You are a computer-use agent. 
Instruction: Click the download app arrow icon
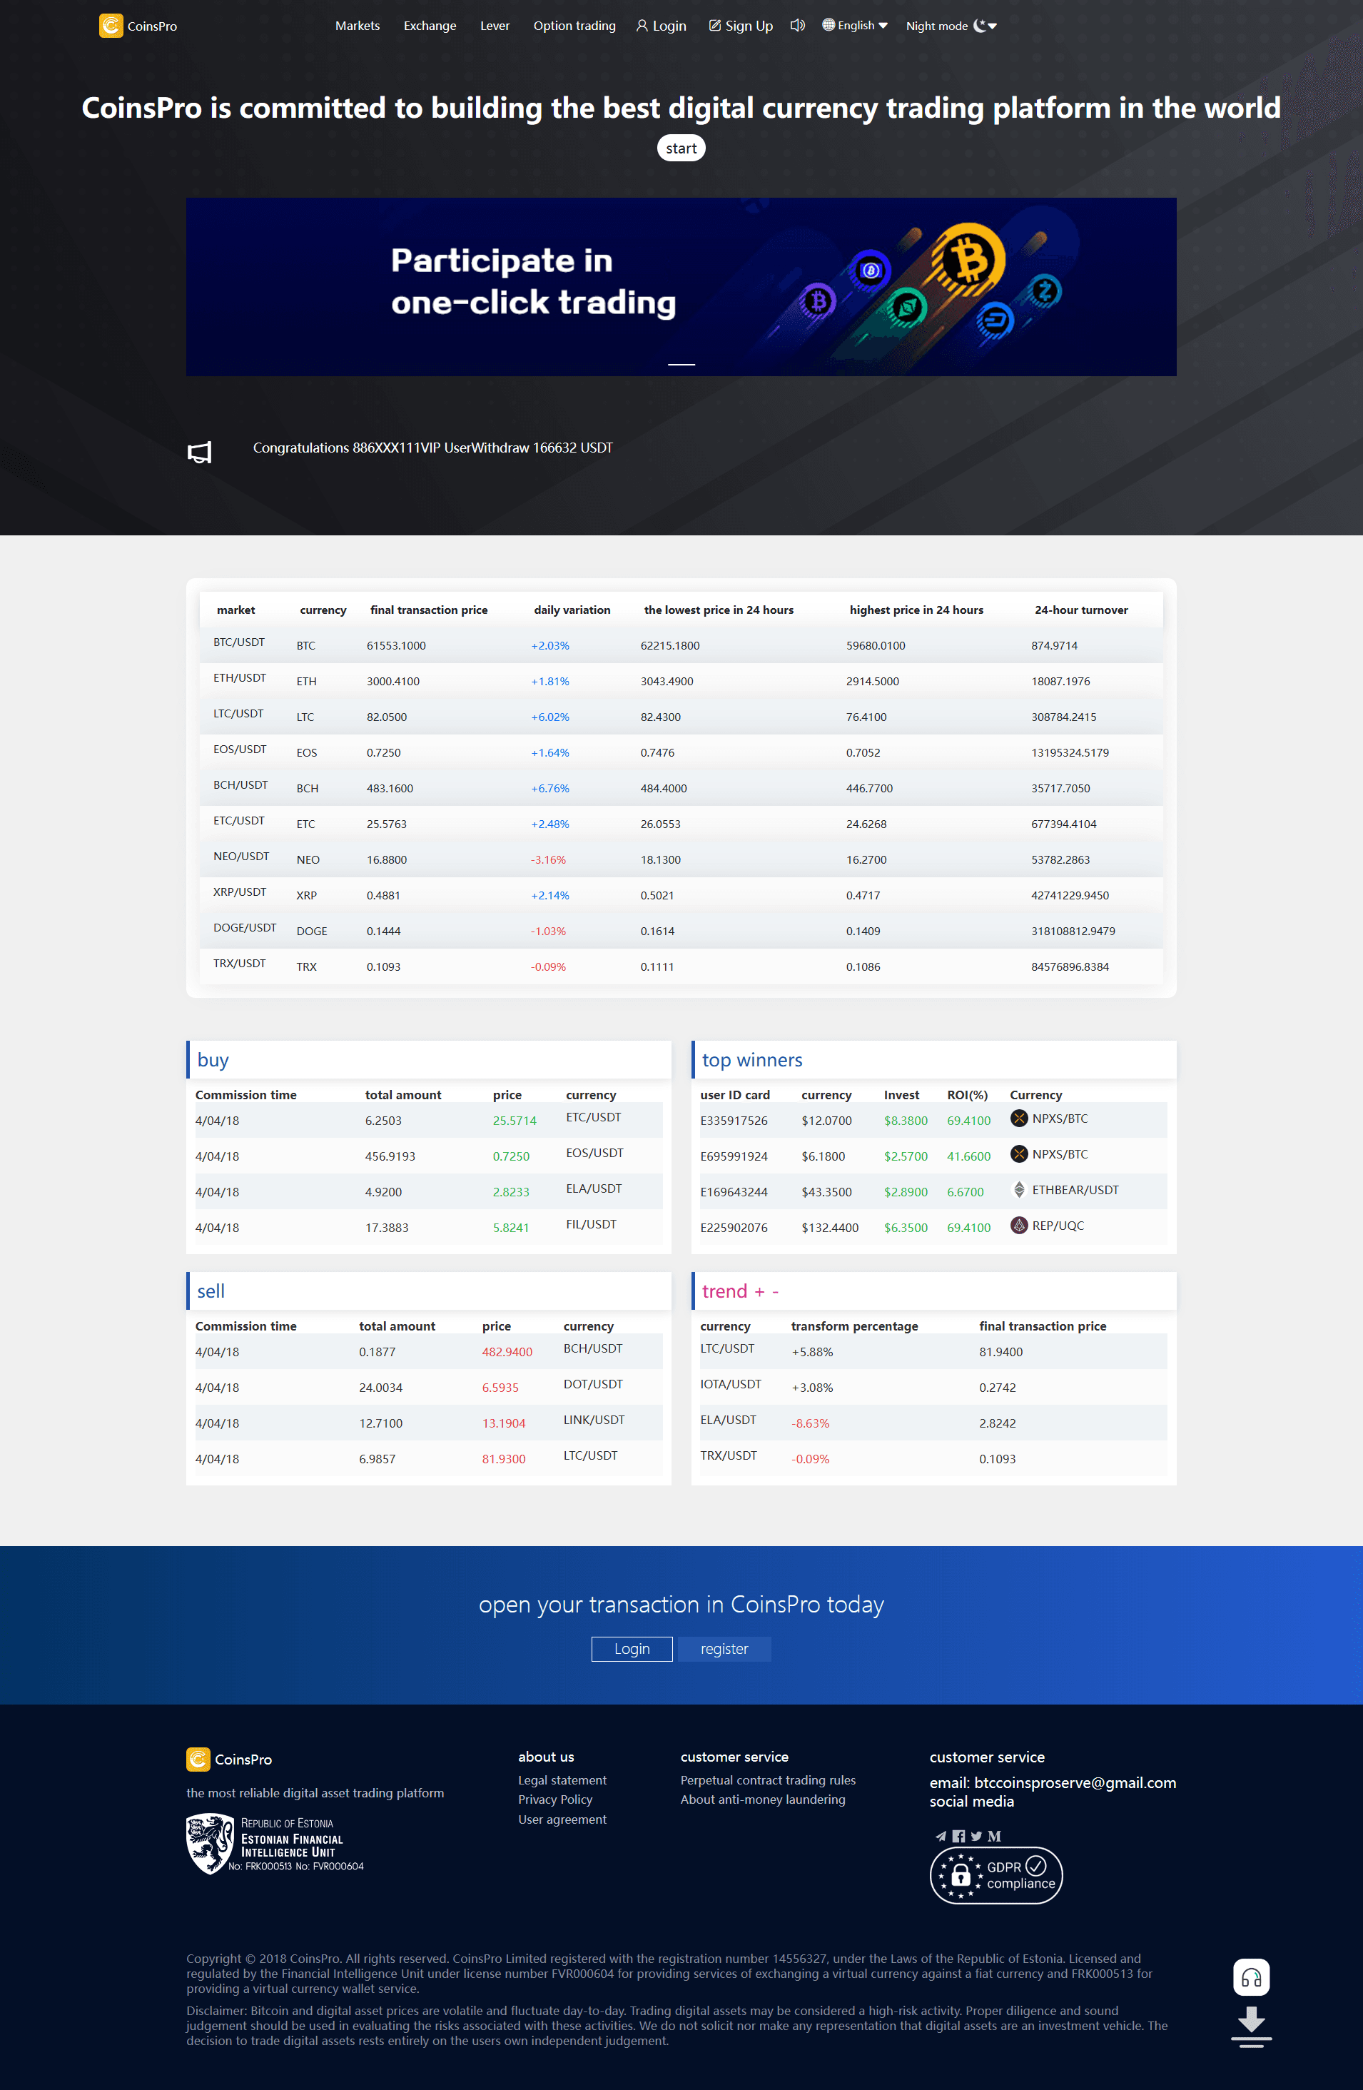tap(1251, 2026)
